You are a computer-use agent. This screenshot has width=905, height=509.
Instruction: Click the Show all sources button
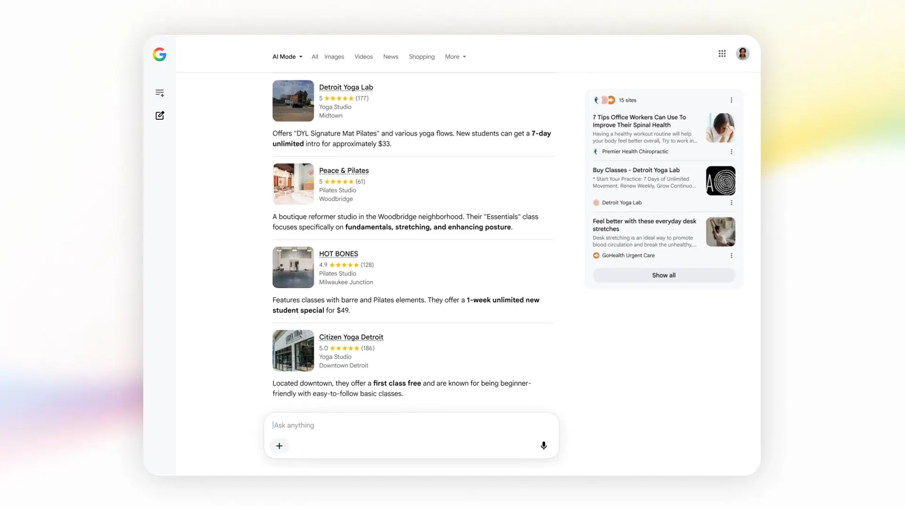pos(664,275)
